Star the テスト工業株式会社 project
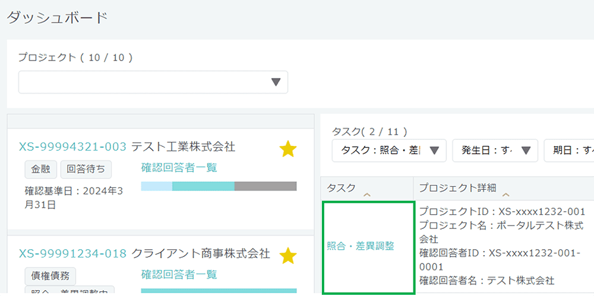 (x=287, y=149)
